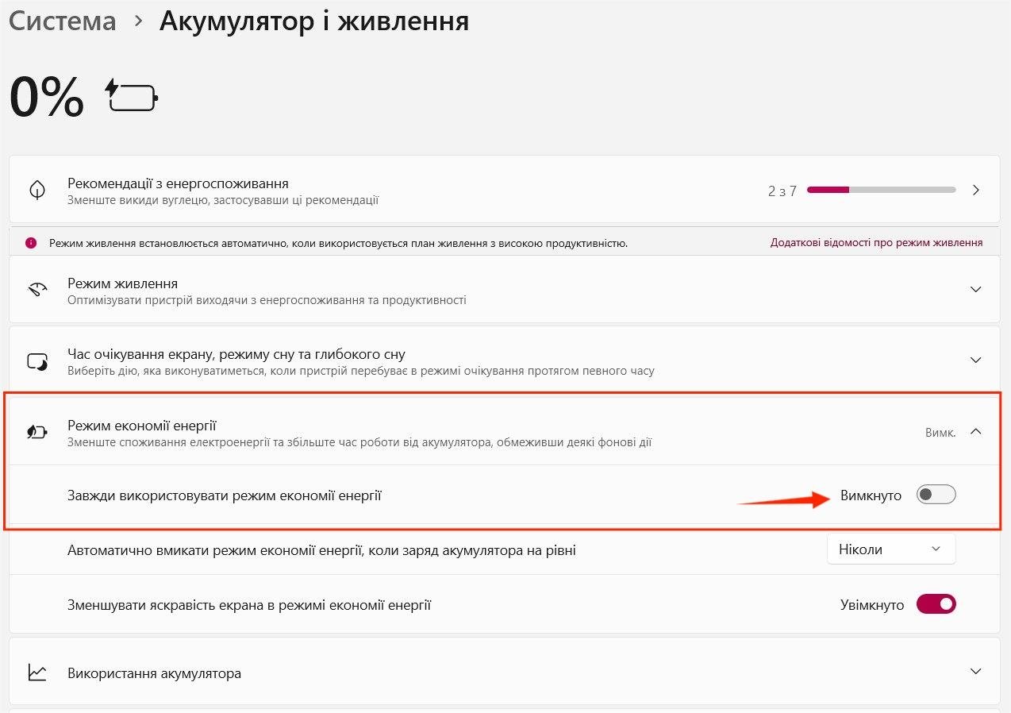Click the speedometer icon for Режим живлення
Image resolution: width=1011 pixels, height=713 pixels.
[x=37, y=290]
